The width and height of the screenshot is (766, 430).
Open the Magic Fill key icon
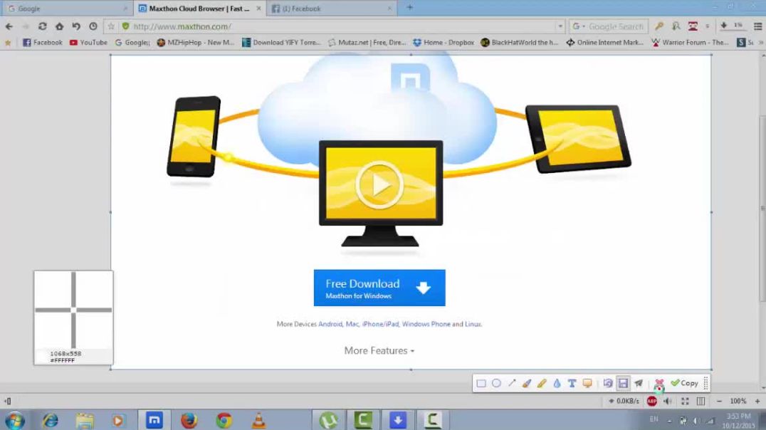659,26
